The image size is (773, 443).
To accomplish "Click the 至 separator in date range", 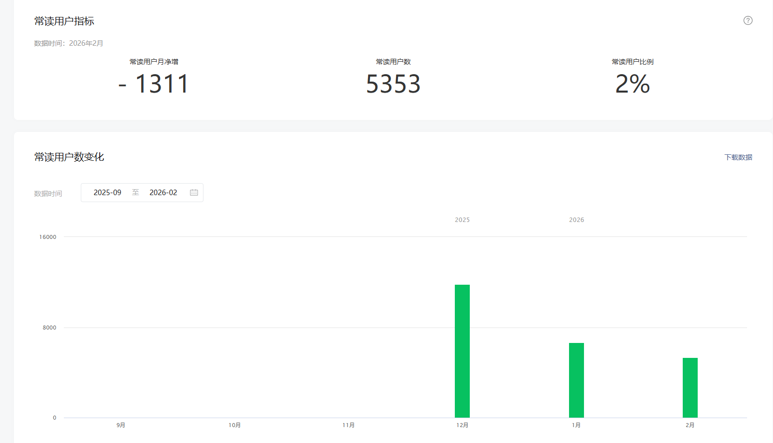I will coord(135,193).
